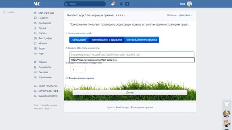Open the Сообщения icon in sidebar
This screenshot has width=232, height=130.
[x=35, y=23]
